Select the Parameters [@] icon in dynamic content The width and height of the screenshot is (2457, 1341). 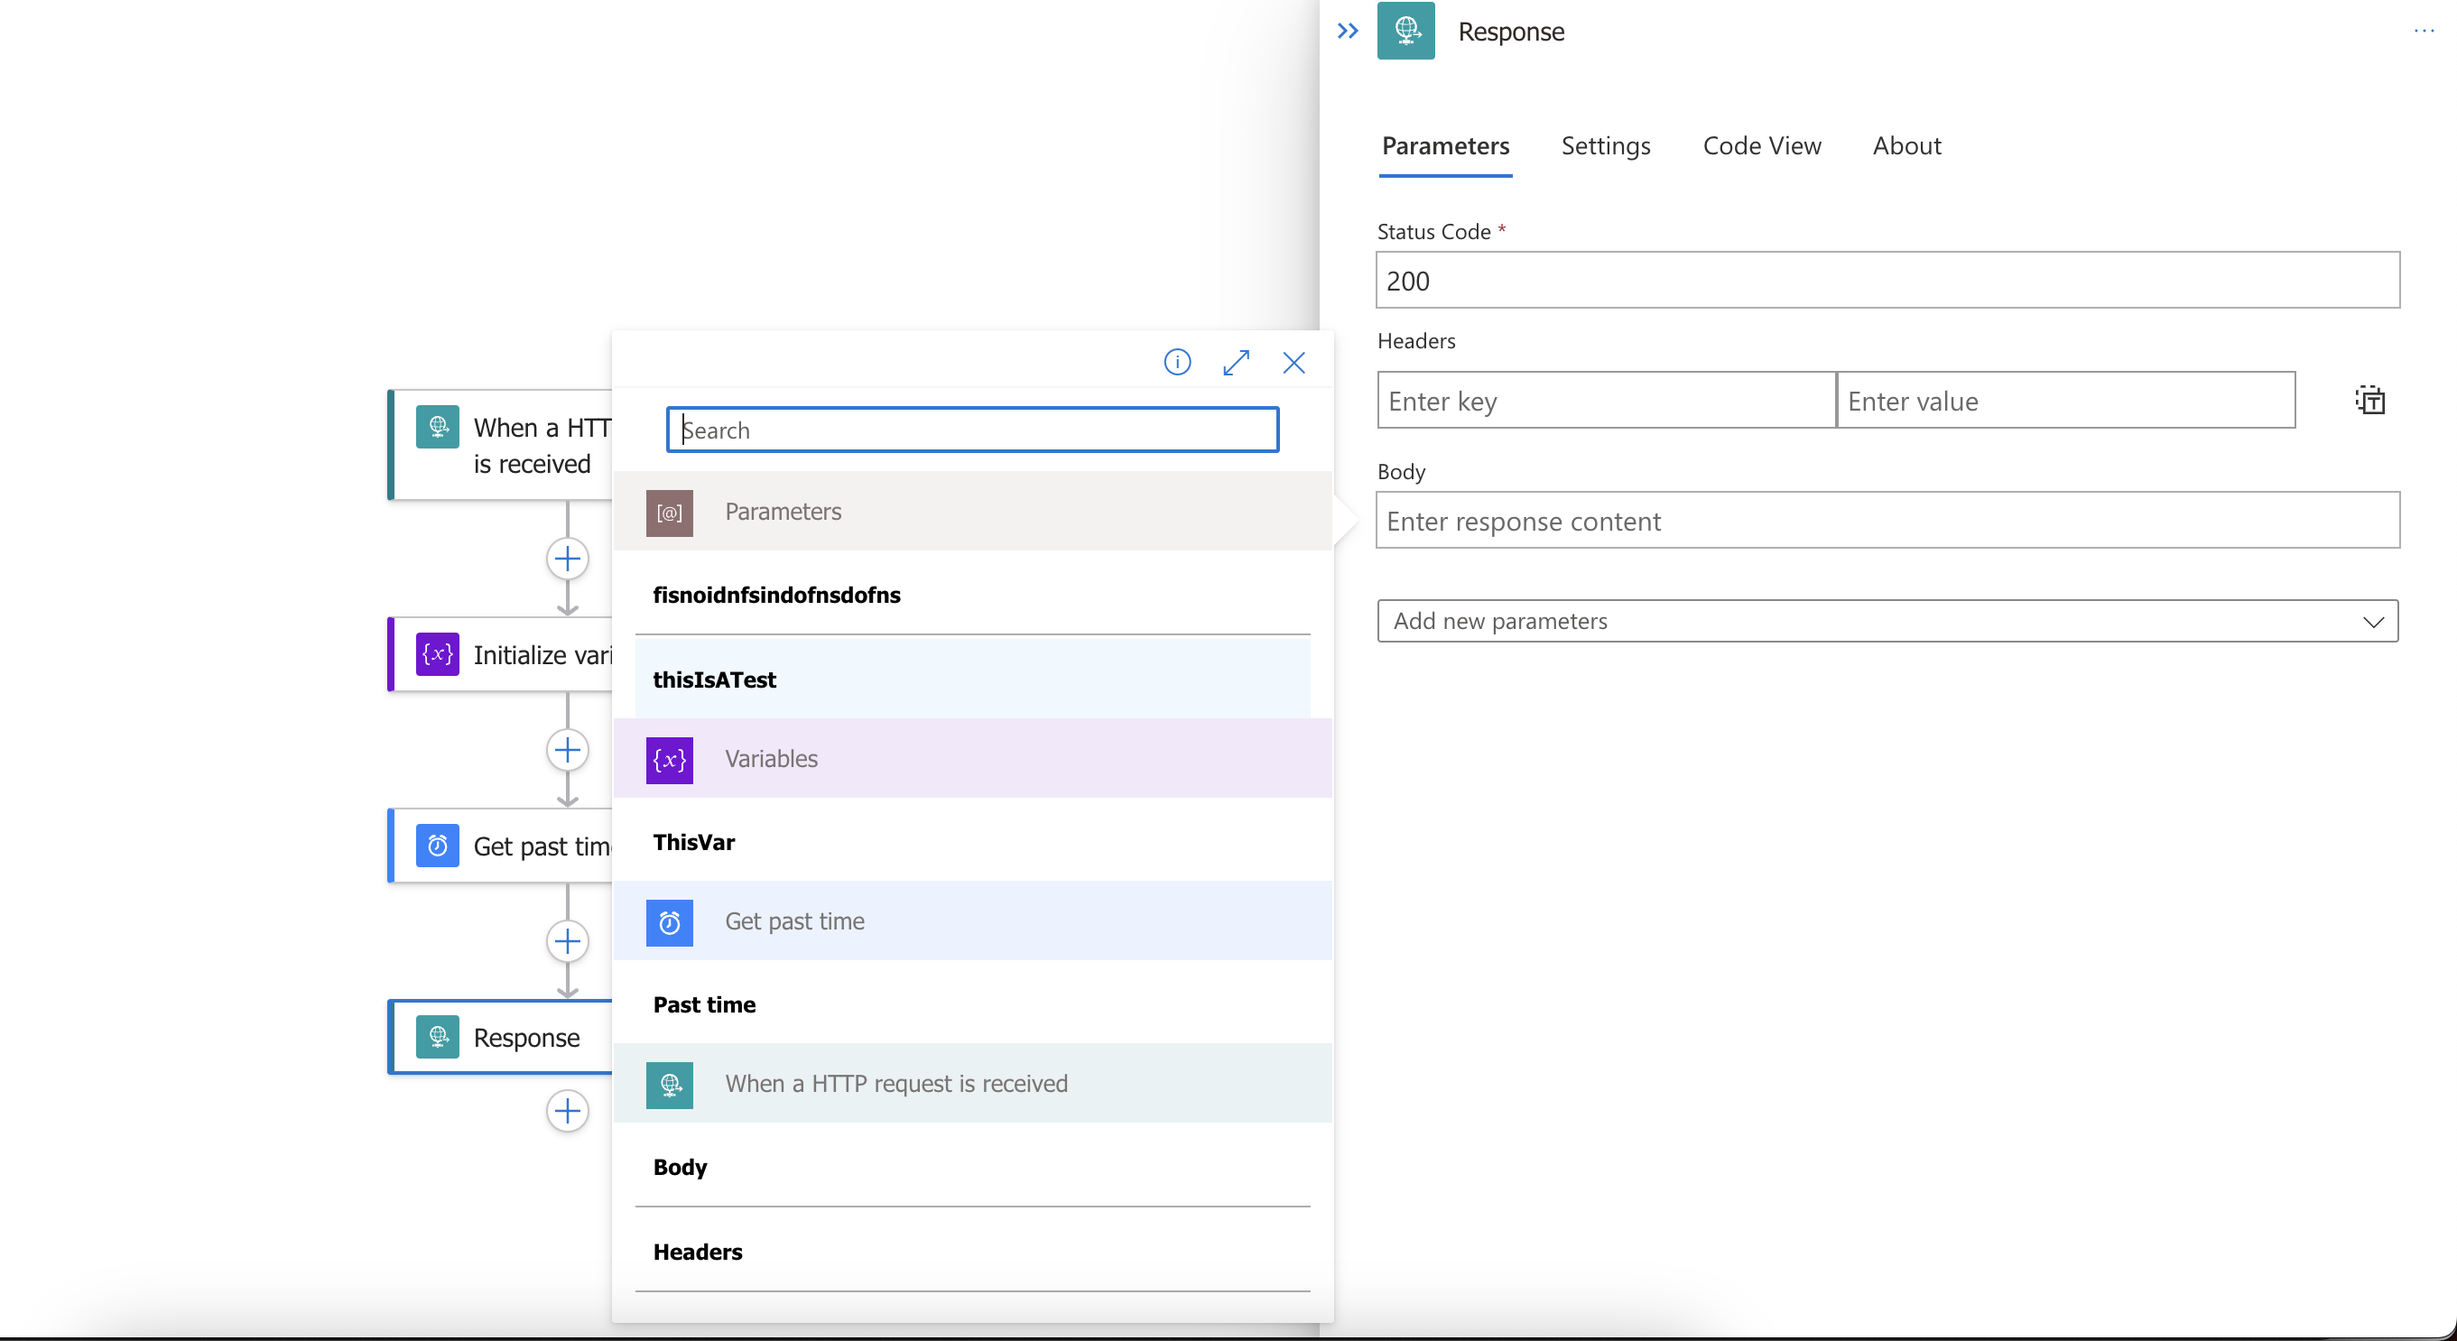[669, 513]
